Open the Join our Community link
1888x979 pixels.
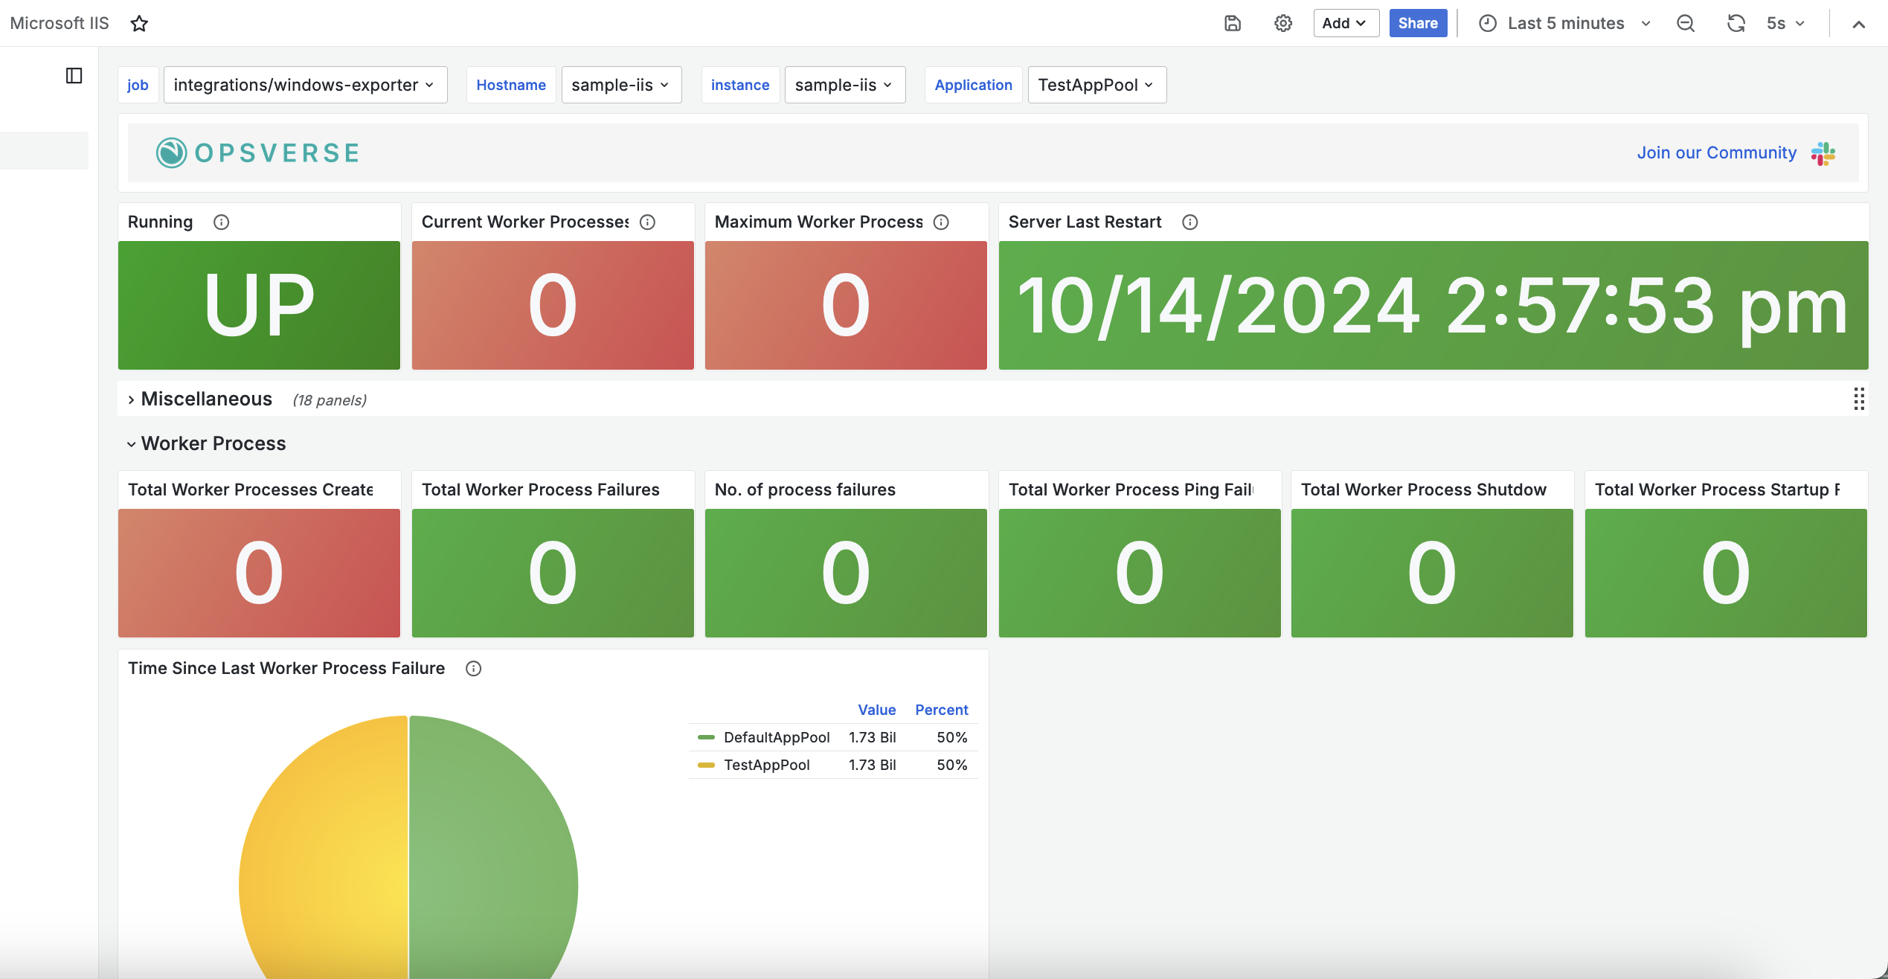point(1717,153)
